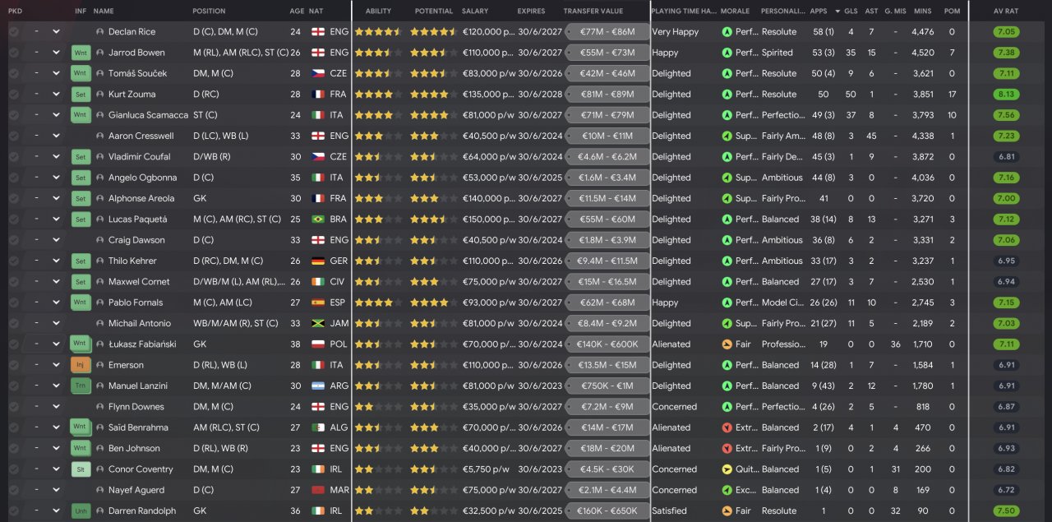Click Saïd Benrahma's red morale arrow icon
The image size is (1052, 522).
(x=727, y=427)
